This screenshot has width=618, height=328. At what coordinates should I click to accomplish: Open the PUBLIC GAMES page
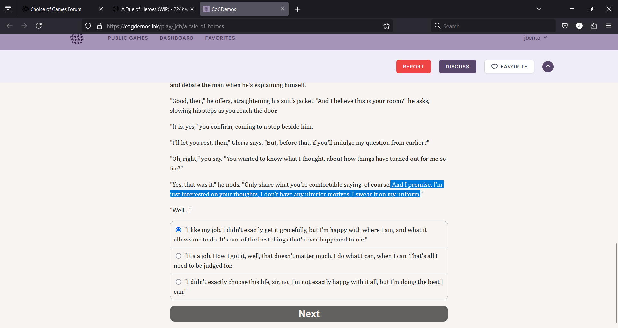click(x=128, y=38)
